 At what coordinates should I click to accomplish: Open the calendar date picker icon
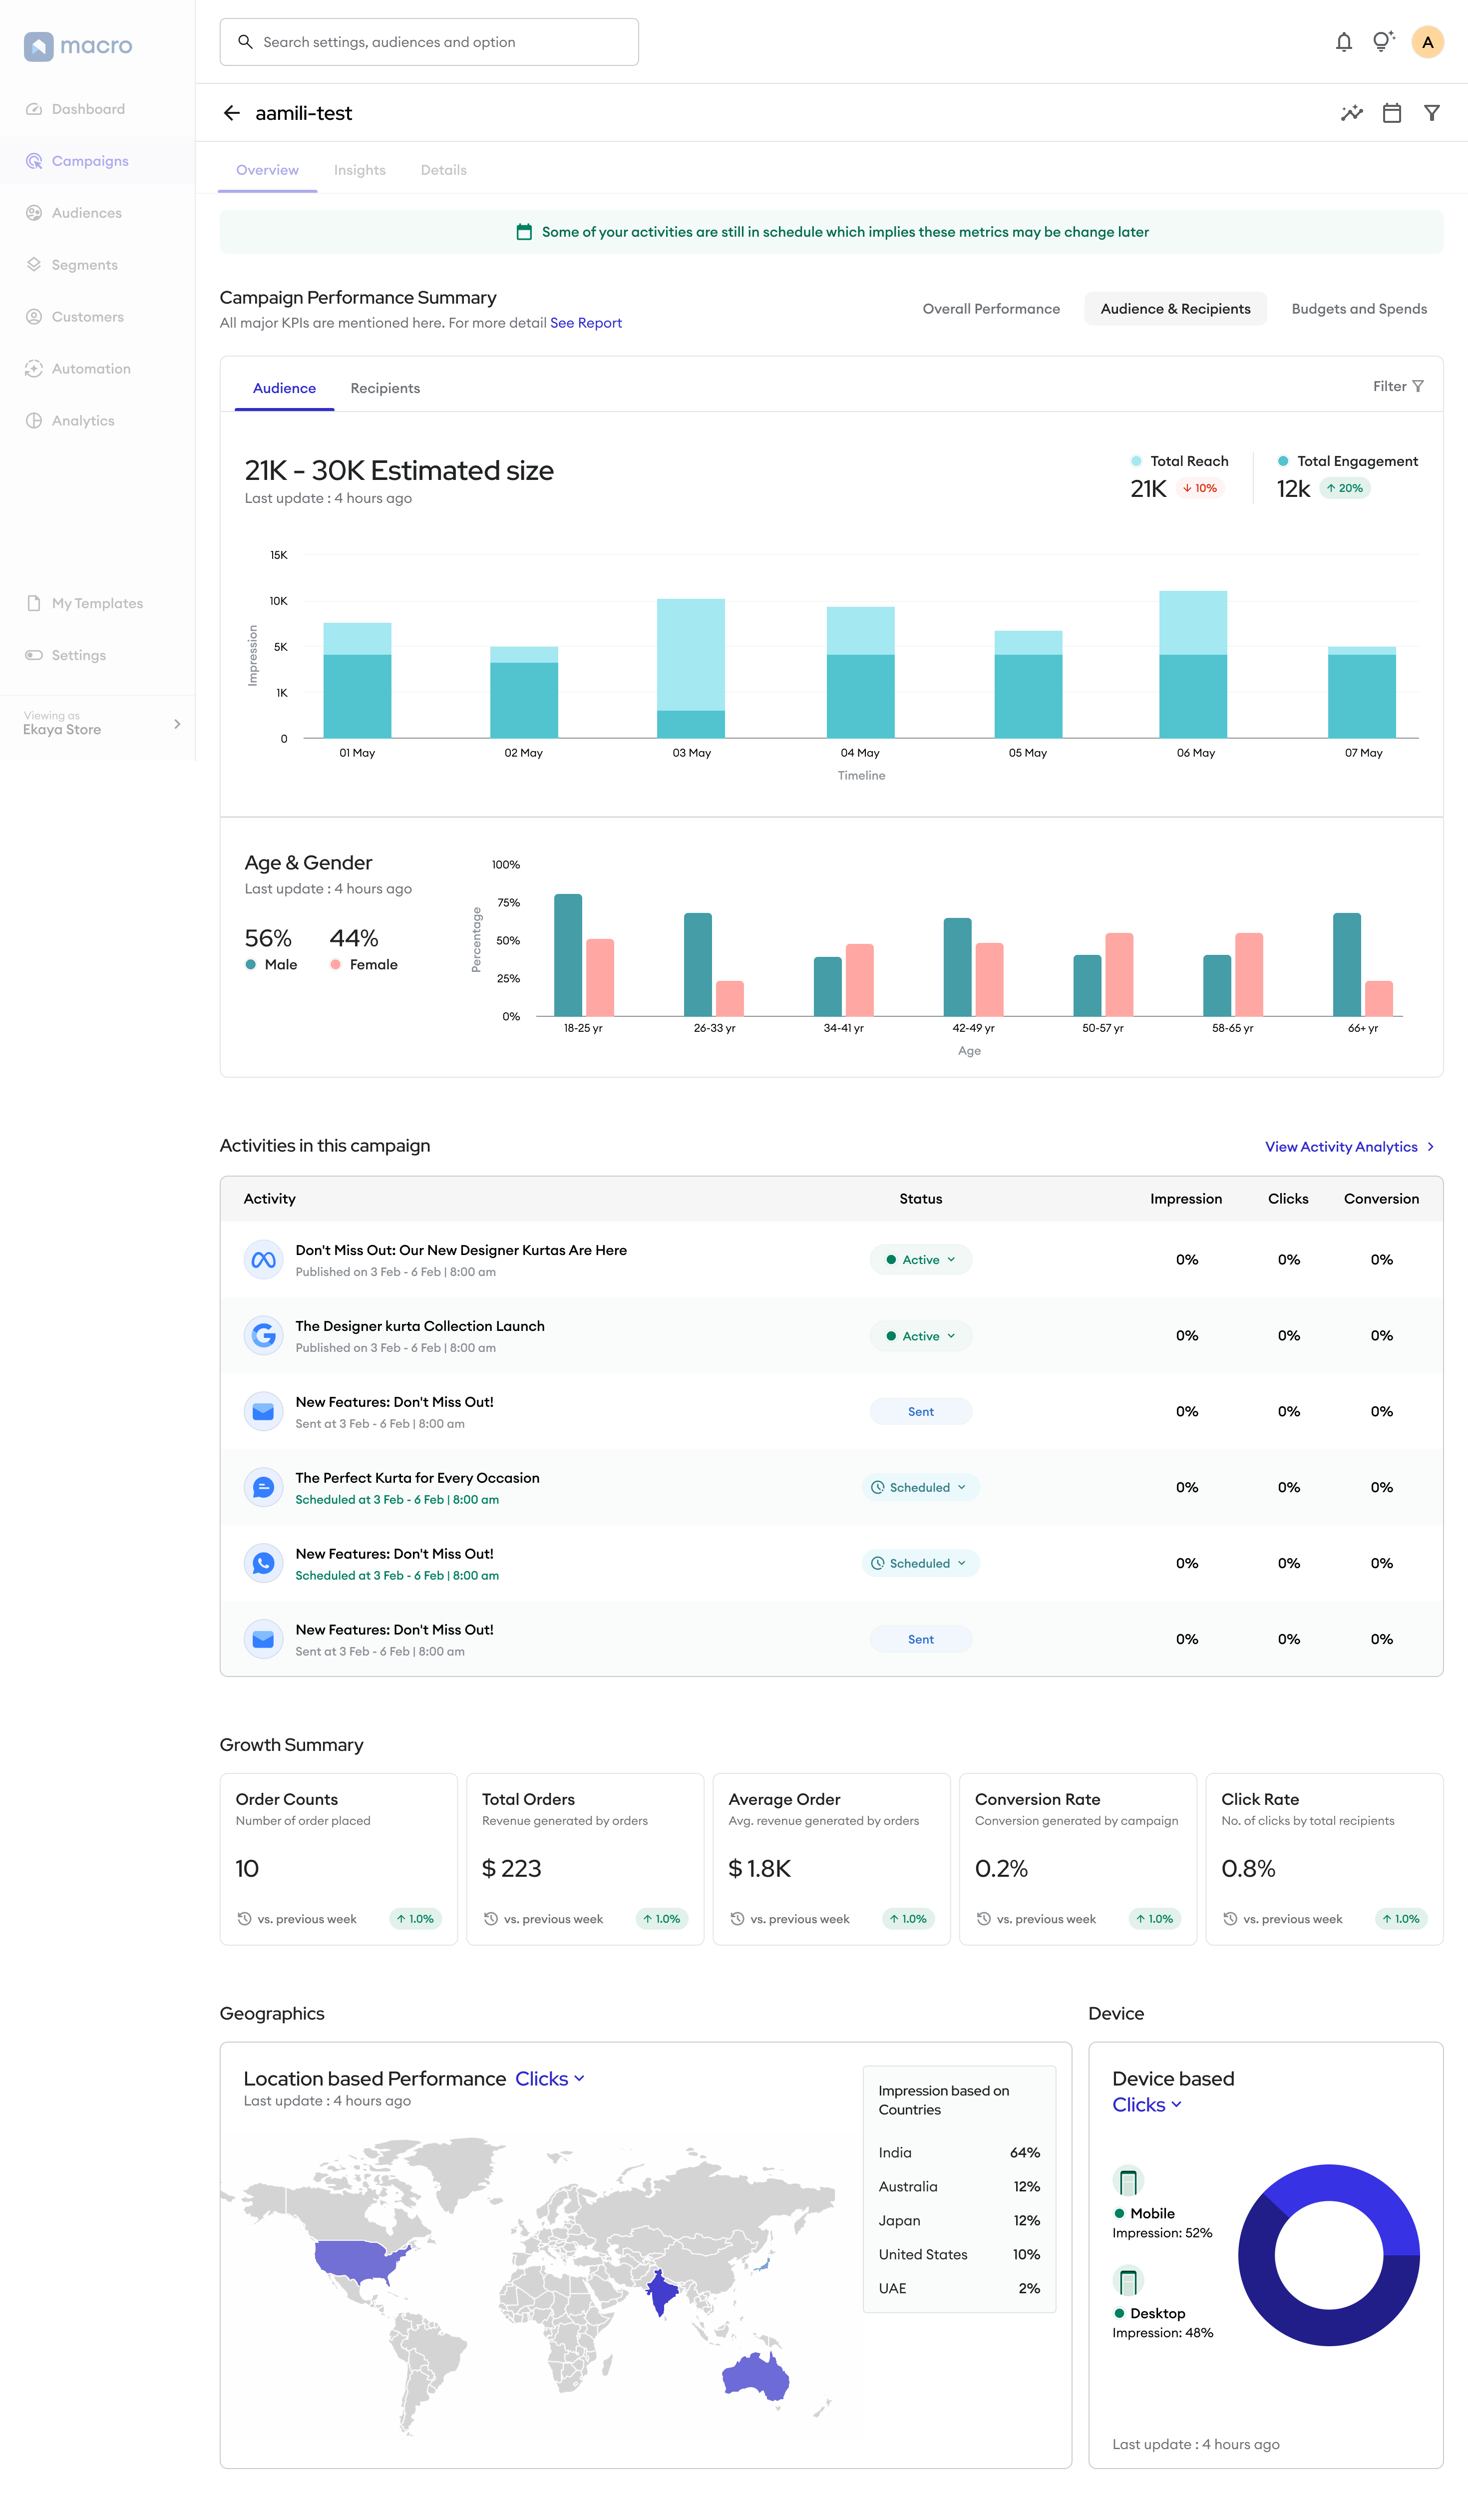[x=1391, y=113]
